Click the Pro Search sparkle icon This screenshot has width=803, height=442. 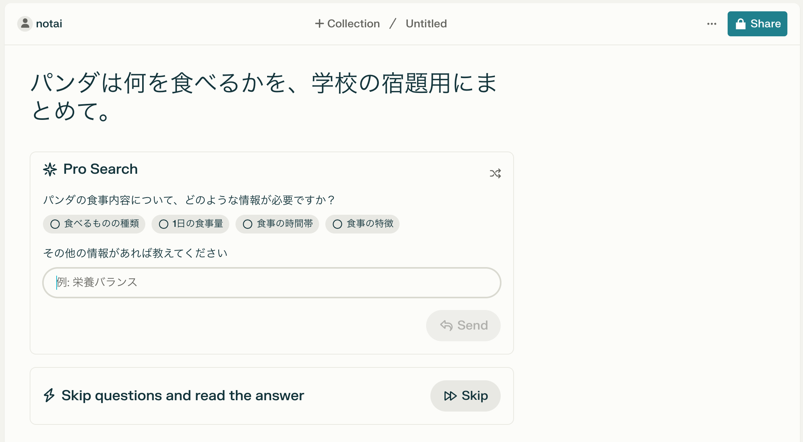click(x=50, y=169)
